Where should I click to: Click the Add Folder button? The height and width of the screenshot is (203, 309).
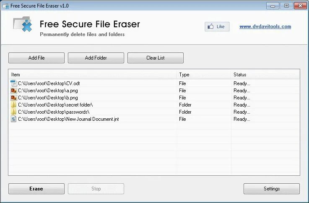[x=96, y=58]
